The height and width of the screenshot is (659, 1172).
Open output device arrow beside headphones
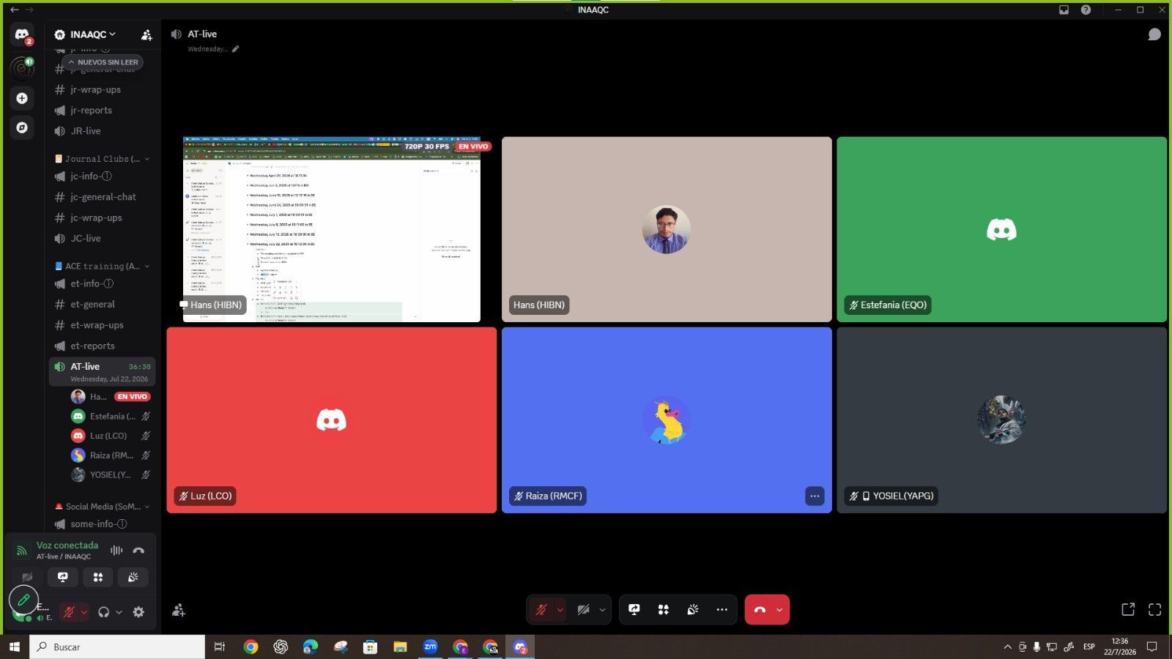119,612
